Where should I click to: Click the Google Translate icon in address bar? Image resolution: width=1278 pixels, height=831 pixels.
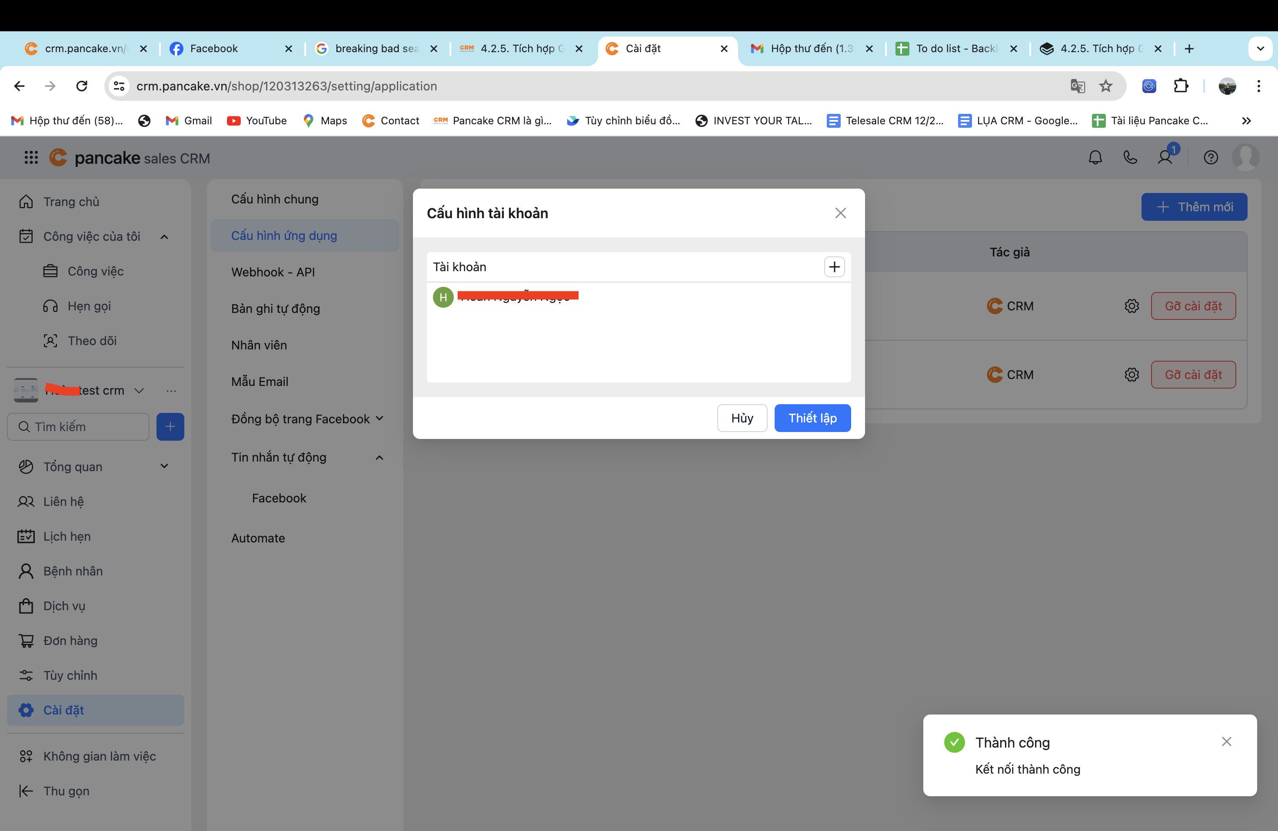click(1077, 86)
